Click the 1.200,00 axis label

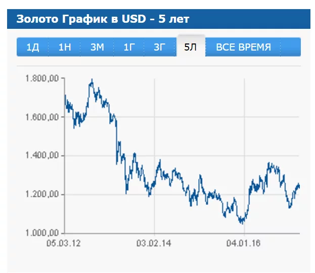tap(42, 195)
